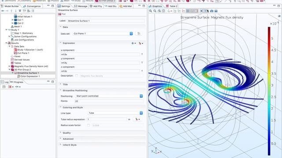Click the Zoom In icon in Graphics toolbar
Screen dimensions: 282x158
point(150,11)
